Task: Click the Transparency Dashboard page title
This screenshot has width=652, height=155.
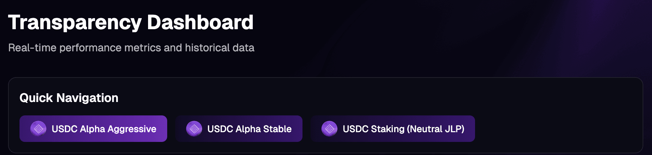Action: 131,22
